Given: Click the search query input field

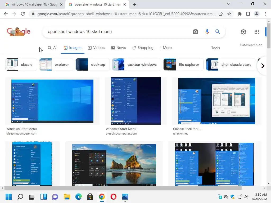Looking at the screenshot, I should pos(118,32).
